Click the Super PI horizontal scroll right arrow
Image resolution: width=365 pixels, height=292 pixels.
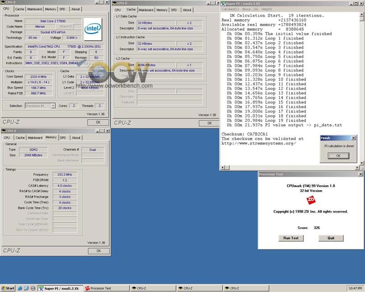point(357,167)
